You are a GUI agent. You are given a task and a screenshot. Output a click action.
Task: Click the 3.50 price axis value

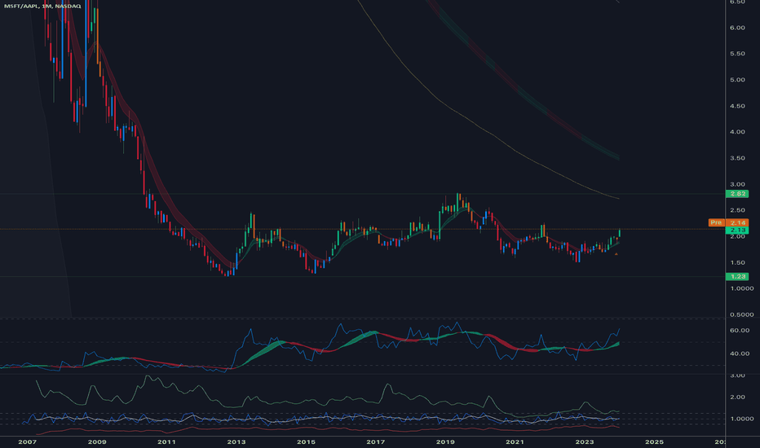pyautogui.click(x=737, y=158)
